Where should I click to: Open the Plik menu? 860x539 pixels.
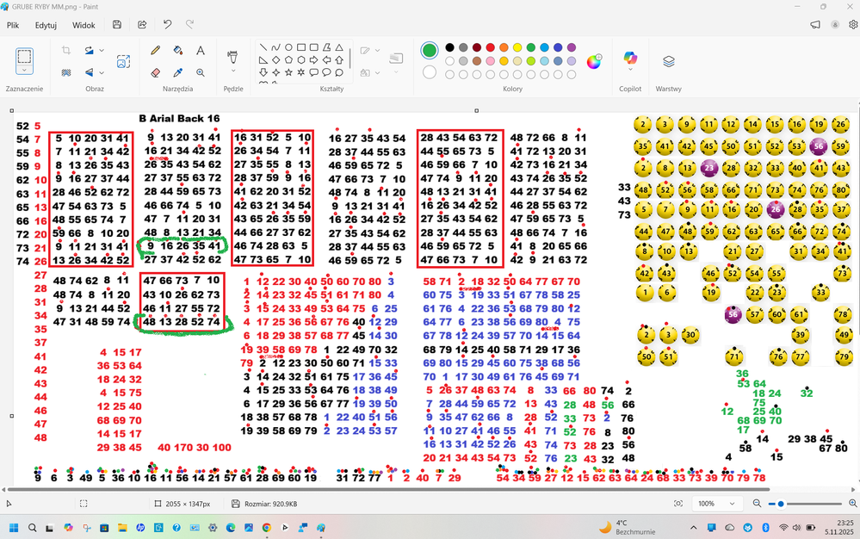tap(13, 25)
